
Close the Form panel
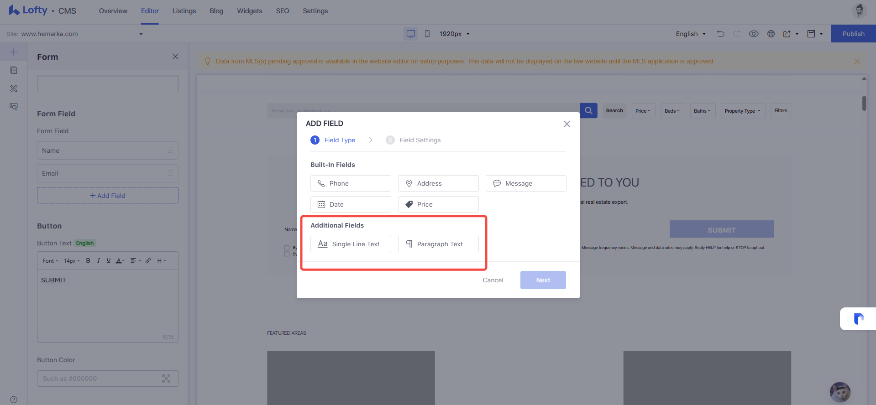pos(175,57)
